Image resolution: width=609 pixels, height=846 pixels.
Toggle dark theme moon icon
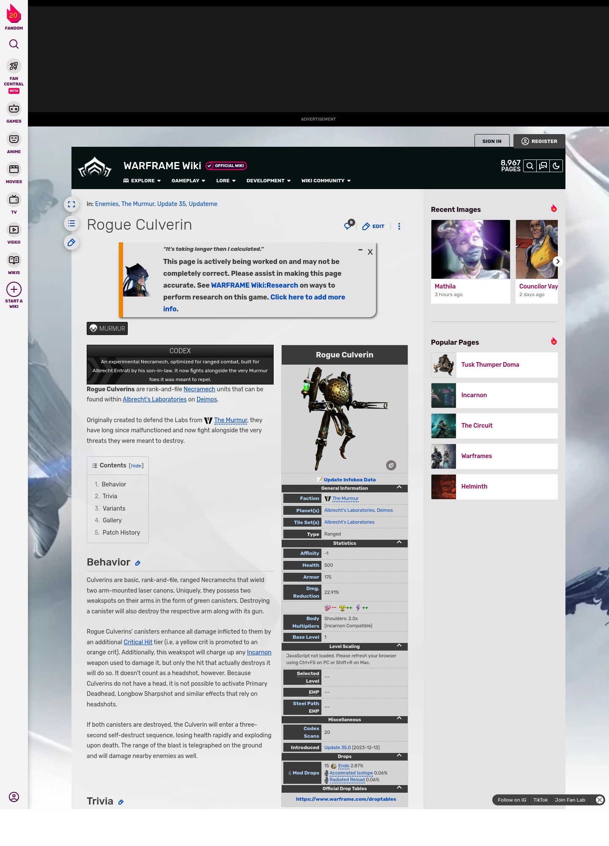coord(556,166)
